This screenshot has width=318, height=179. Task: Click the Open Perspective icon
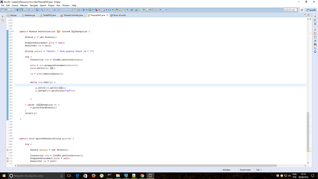302,10
